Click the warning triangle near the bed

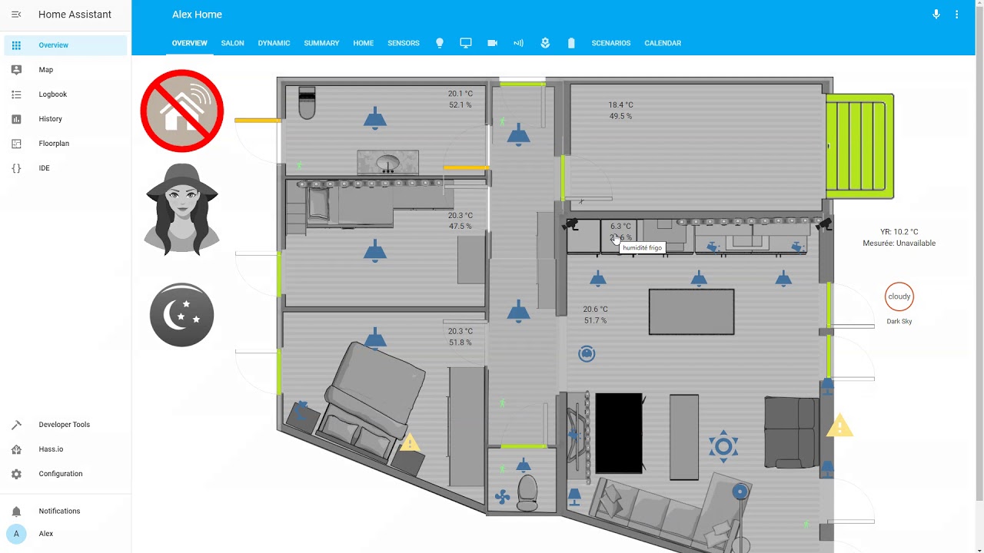(410, 442)
